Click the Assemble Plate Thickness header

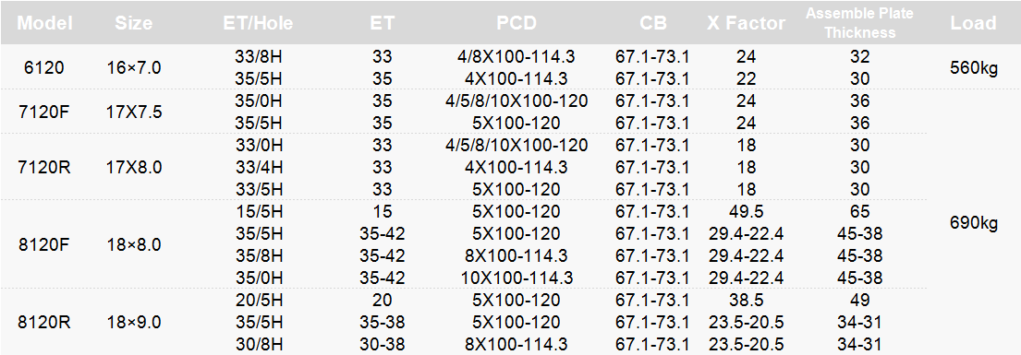(x=859, y=23)
